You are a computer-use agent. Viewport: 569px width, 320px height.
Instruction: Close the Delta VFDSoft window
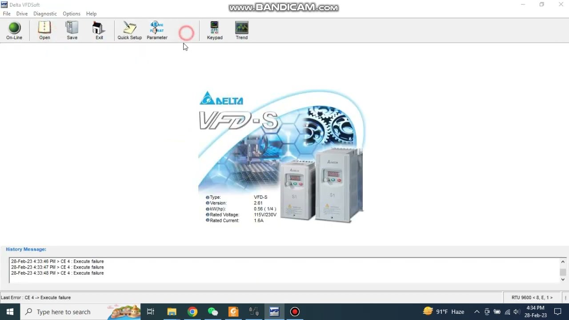coord(561,4)
